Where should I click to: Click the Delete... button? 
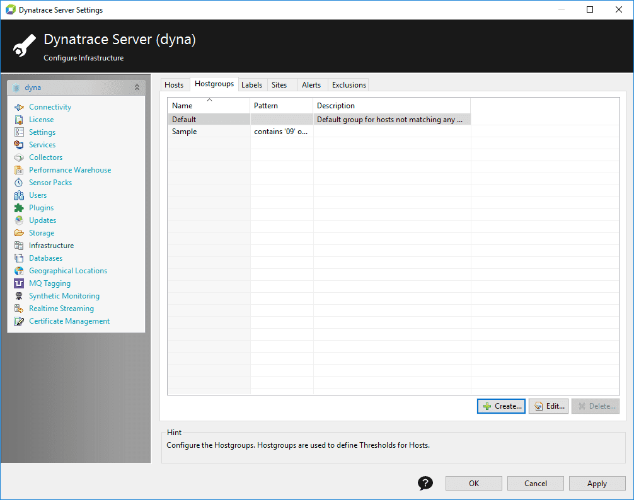[596, 406]
